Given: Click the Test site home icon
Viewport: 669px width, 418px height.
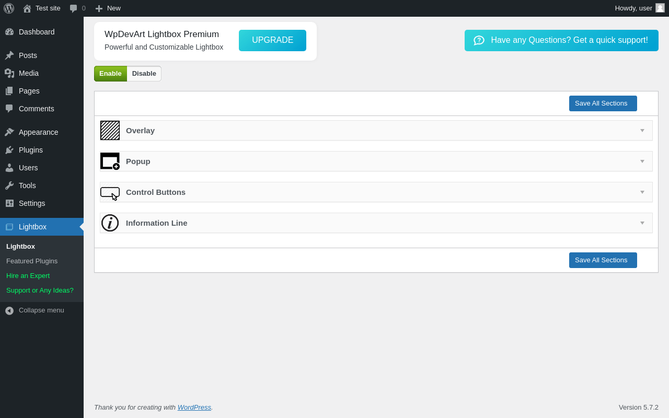Looking at the screenshot, I should pyautogui.click(x=27, y=8).
